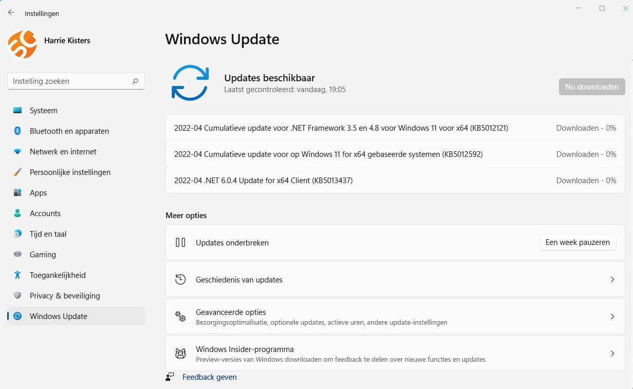Click the Netwerk en internet wifi icon
Screen dimensions: 633x389
coord(17,152)
